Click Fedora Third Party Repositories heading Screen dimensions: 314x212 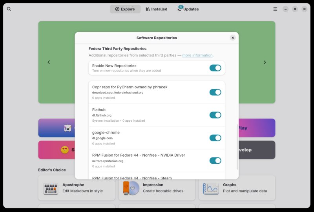[117, 49]
